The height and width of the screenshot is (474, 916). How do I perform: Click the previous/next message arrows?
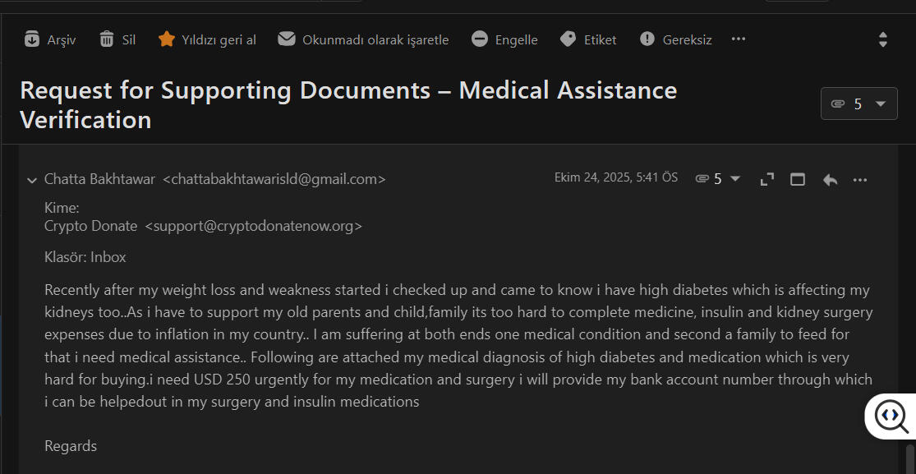[883, 39]
